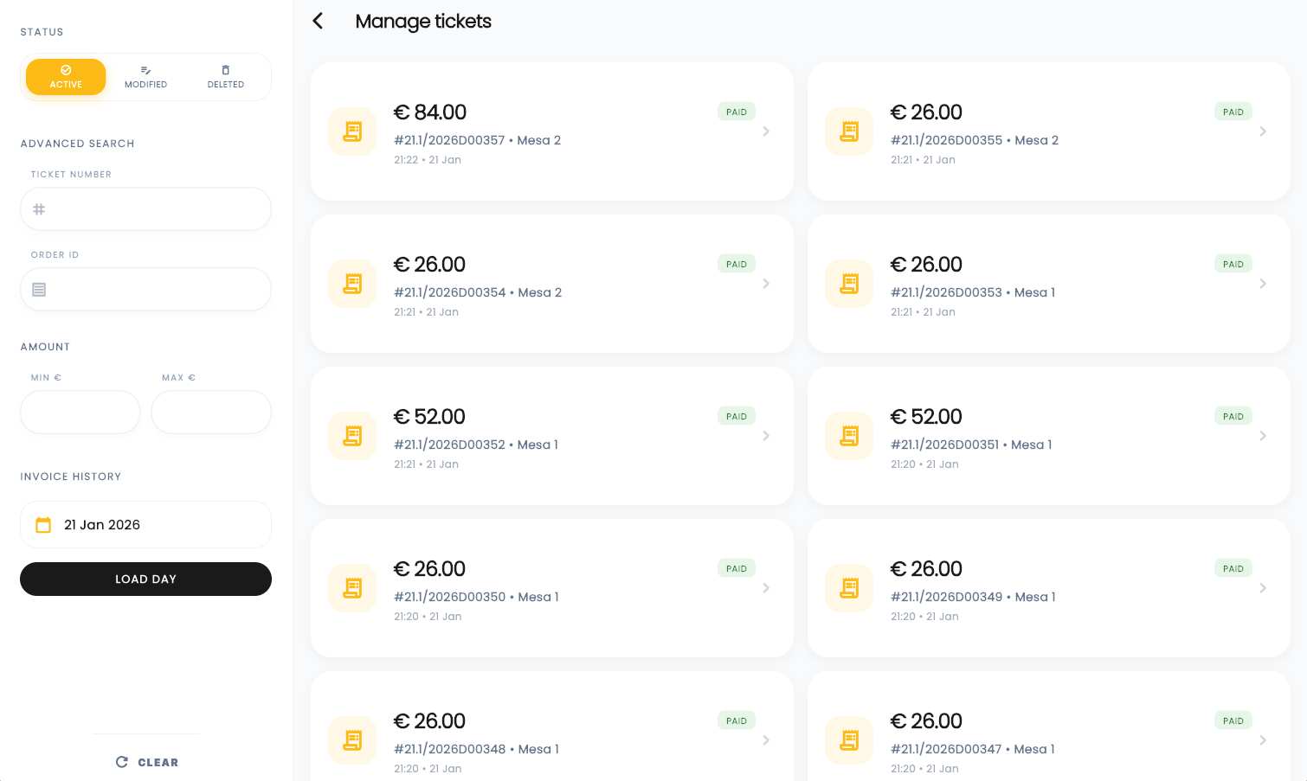Image resolution: width=1307 pixels, height=781 pixels.
Task: Click the calendar icon in Invoice History
Action: tap(43, 525)
